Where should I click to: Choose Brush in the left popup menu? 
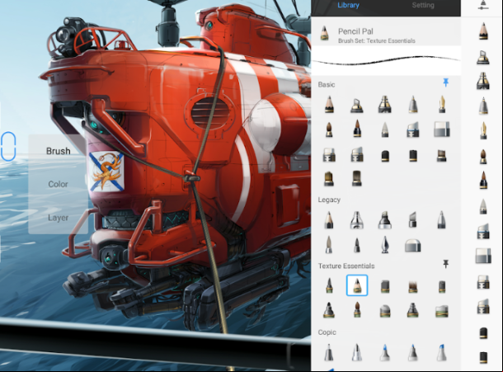coord(58,151)
